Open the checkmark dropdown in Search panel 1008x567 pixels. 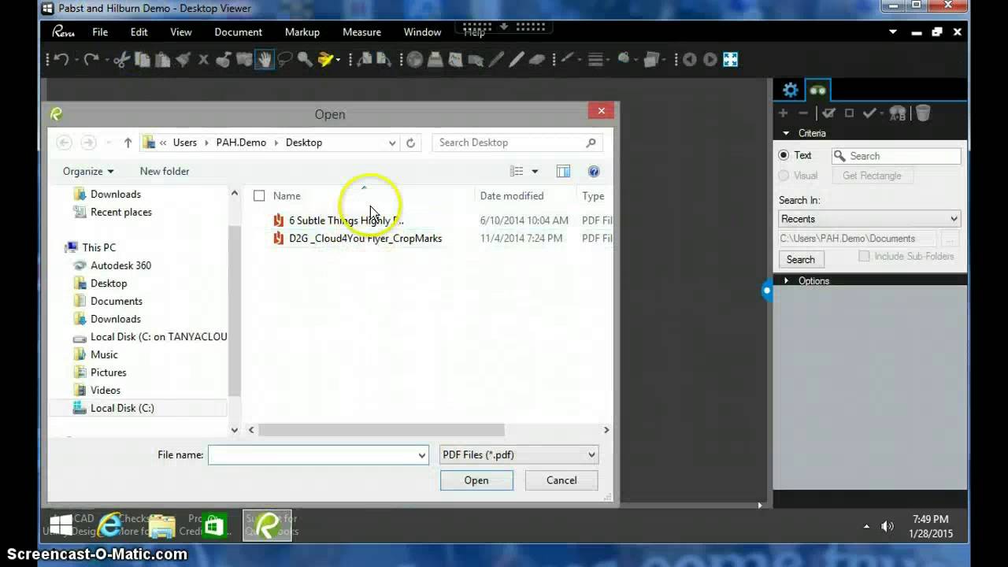coord(882,113)
